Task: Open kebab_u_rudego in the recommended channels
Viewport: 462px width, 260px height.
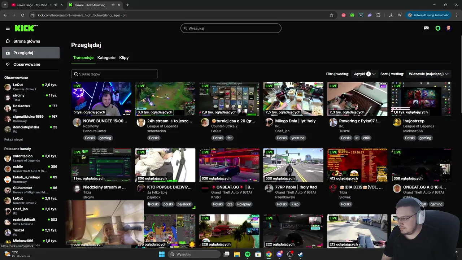Action: pos(31,179)
